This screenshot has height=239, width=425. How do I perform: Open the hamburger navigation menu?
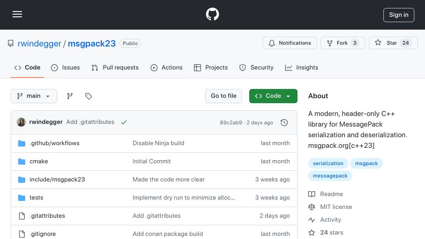(17, 14)
